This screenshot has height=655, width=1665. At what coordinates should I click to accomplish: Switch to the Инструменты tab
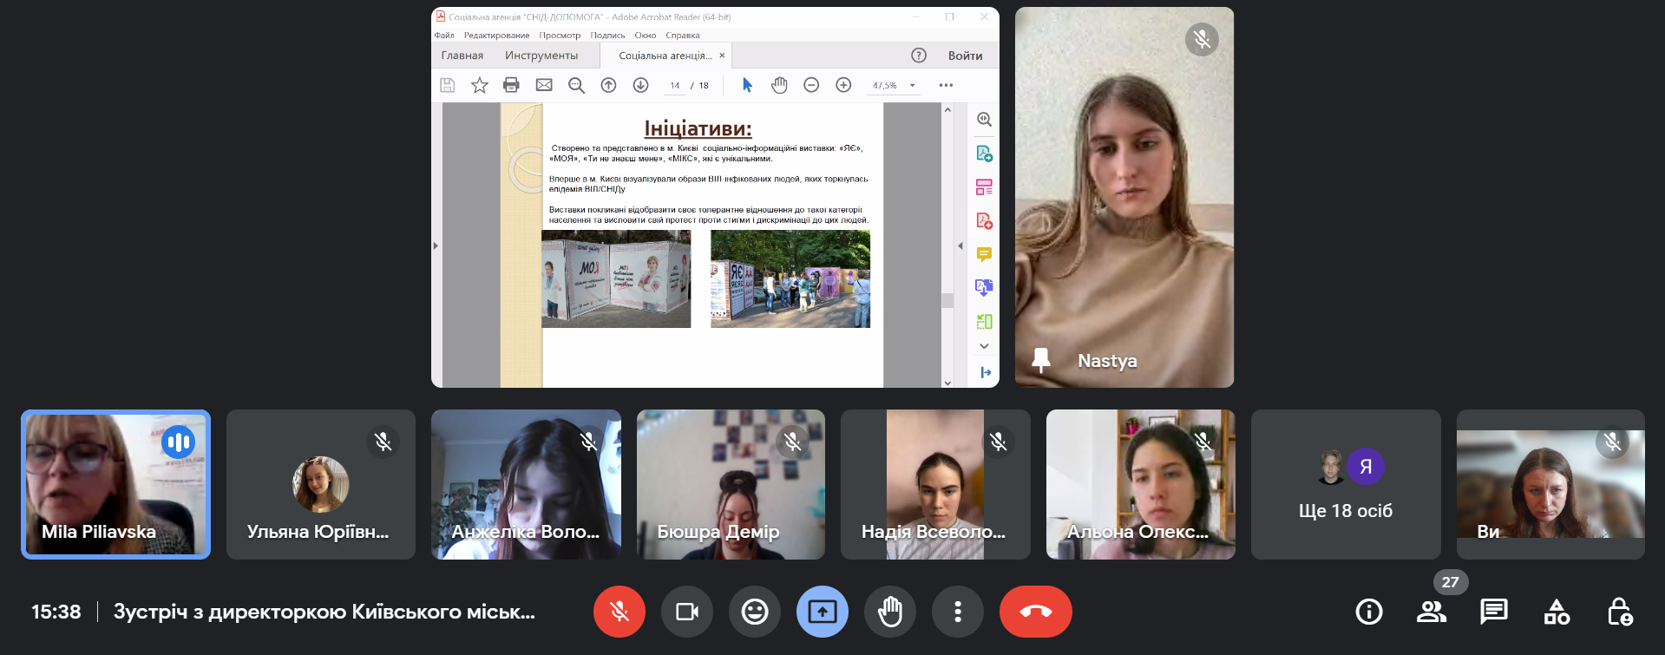click(541, 56)
